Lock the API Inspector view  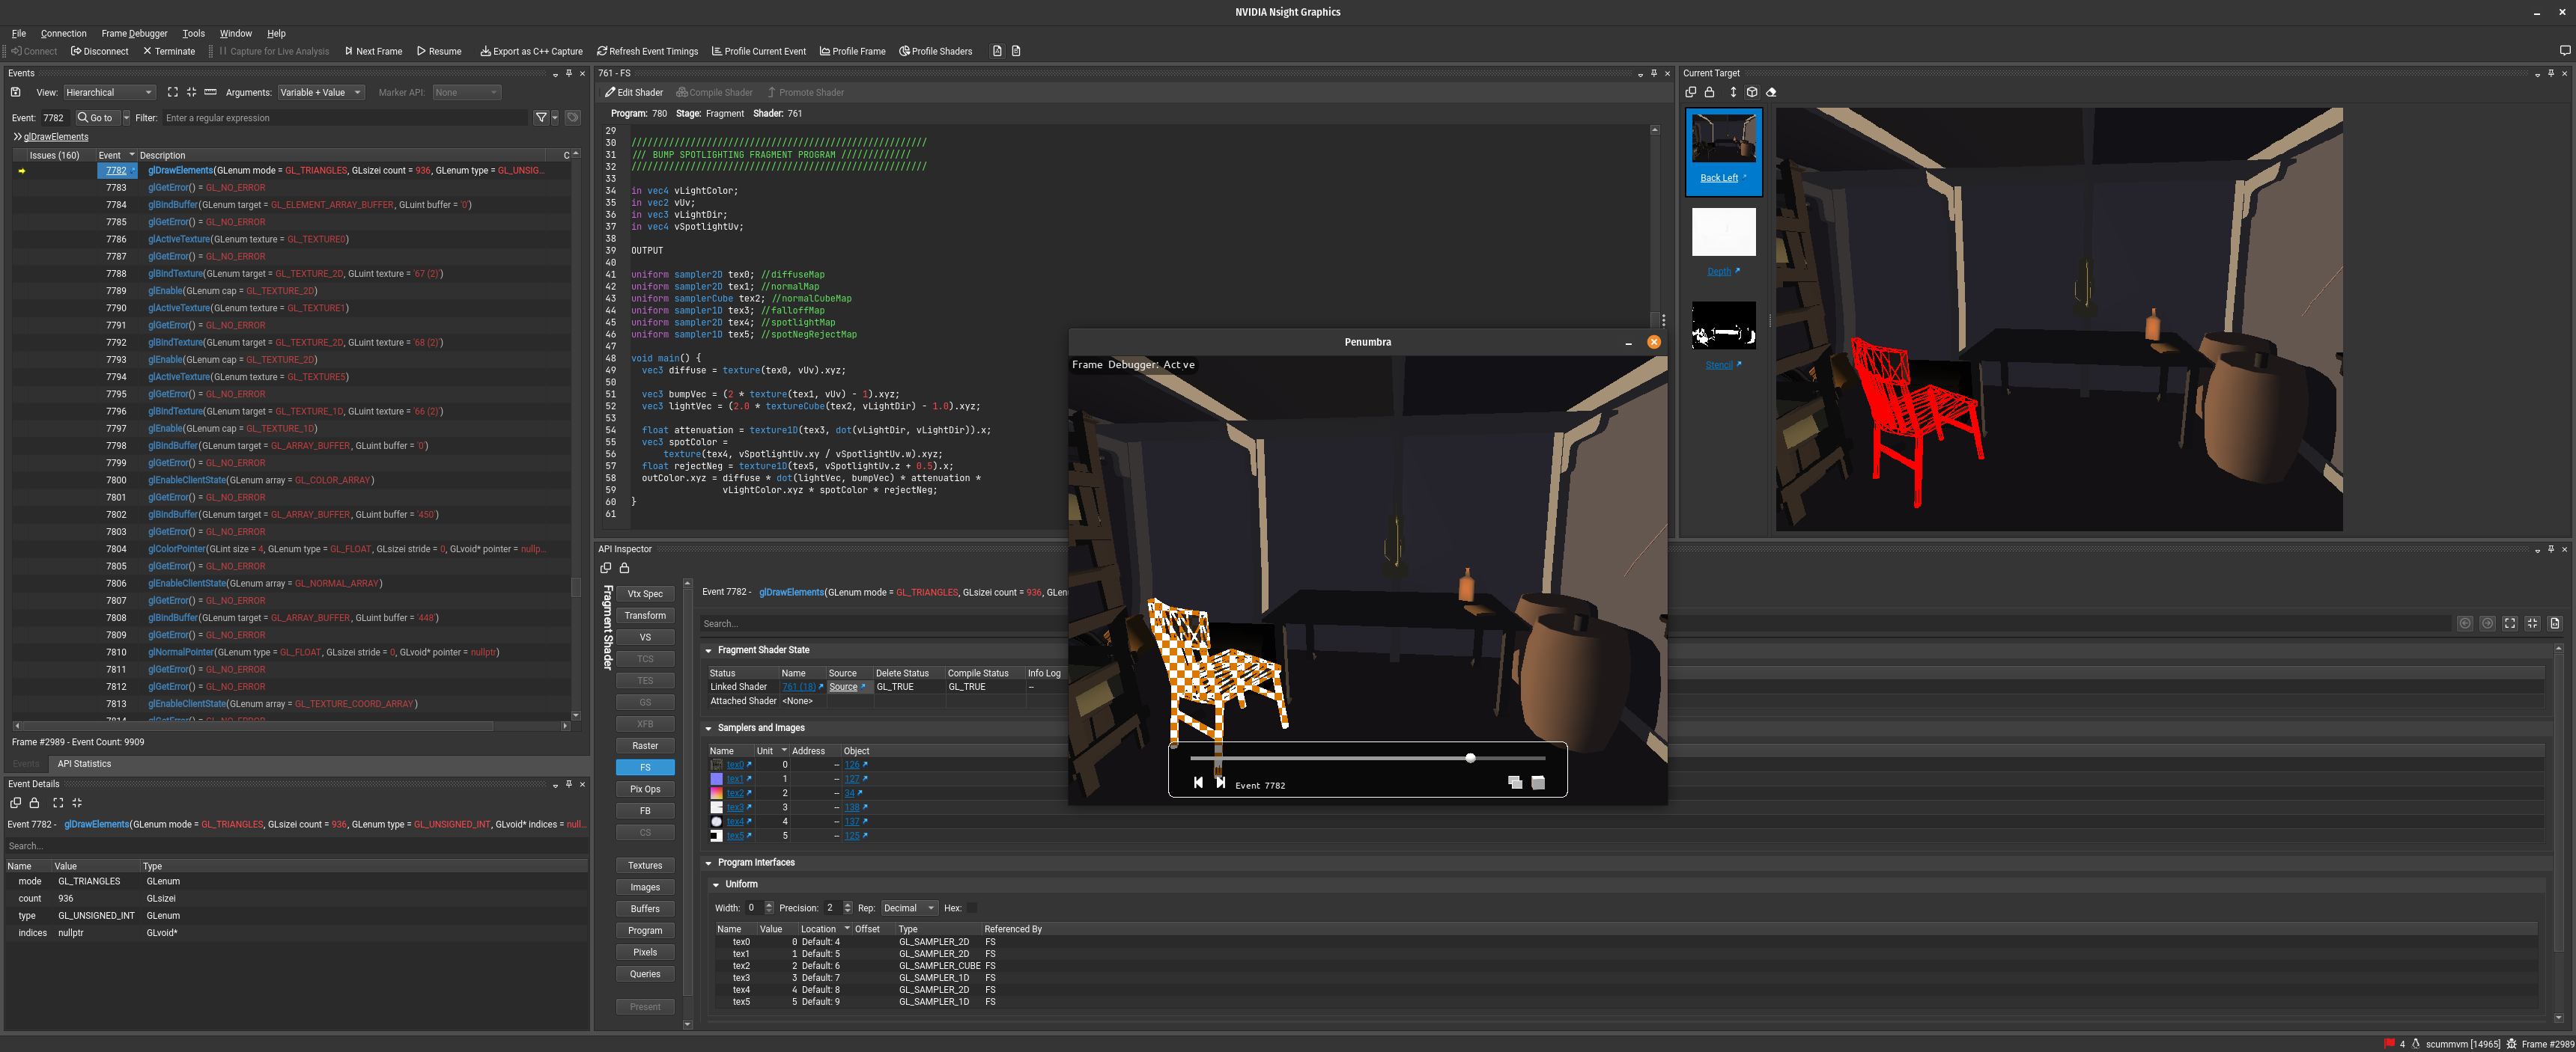624,567
